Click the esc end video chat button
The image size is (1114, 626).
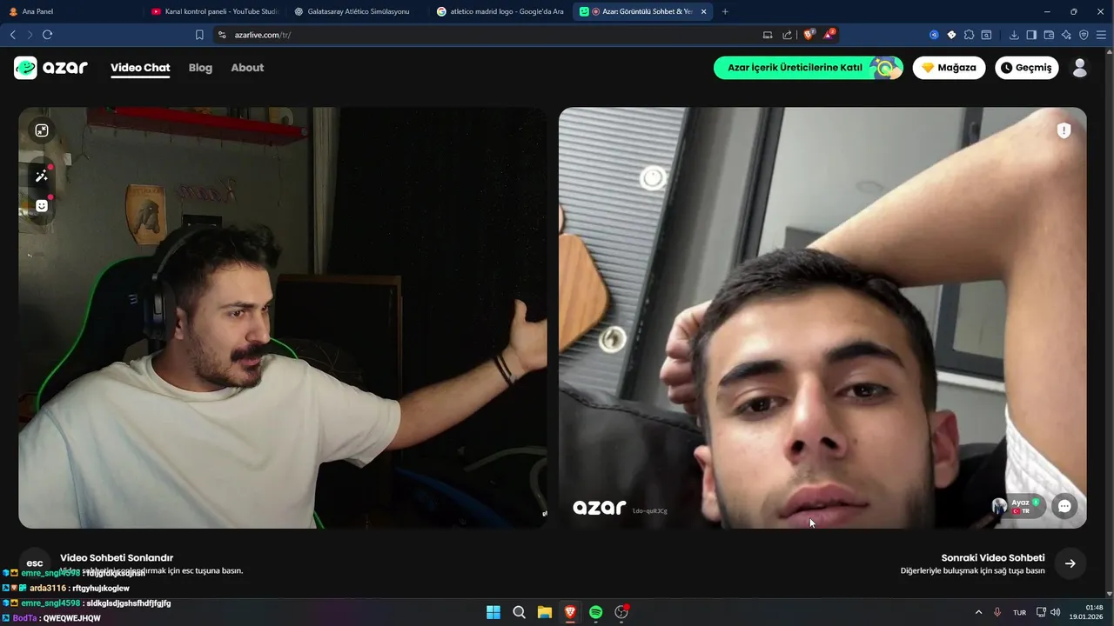pyautogui.click(x=35, y=563)
